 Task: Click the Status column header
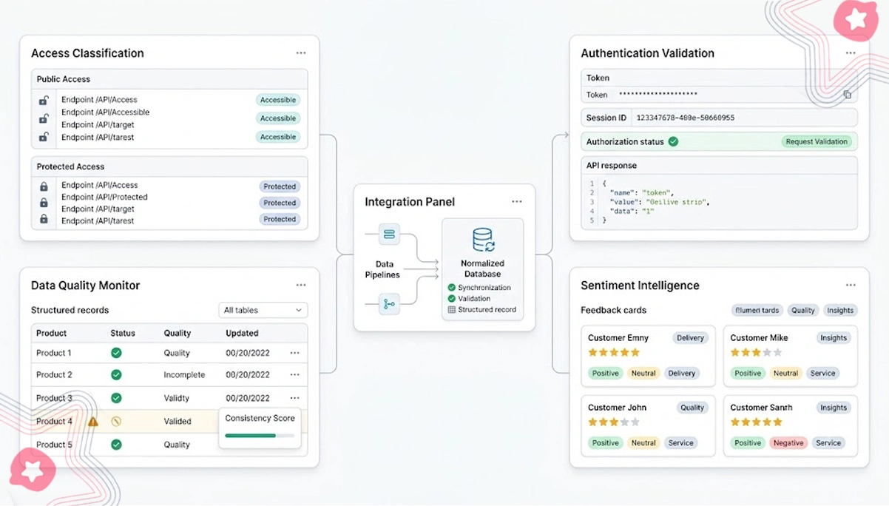click(123, 334)
